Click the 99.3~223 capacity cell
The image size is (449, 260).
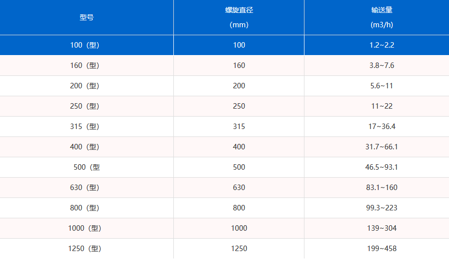(x=381, y=208)
